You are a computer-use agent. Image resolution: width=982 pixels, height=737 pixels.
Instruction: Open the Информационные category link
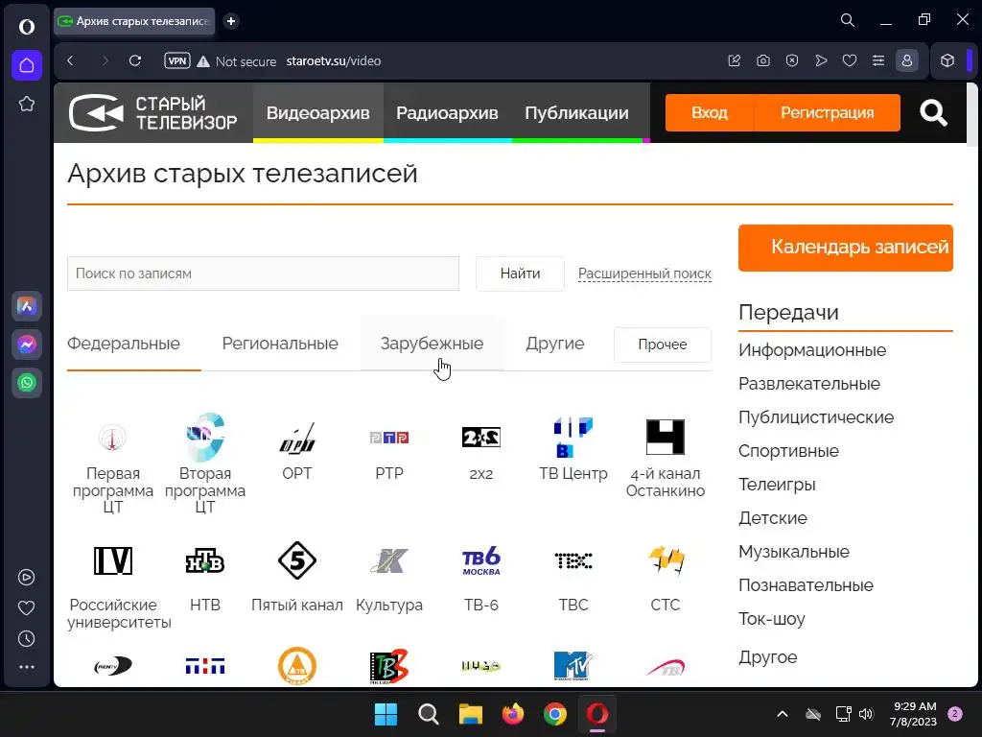[x=811, y=349]
